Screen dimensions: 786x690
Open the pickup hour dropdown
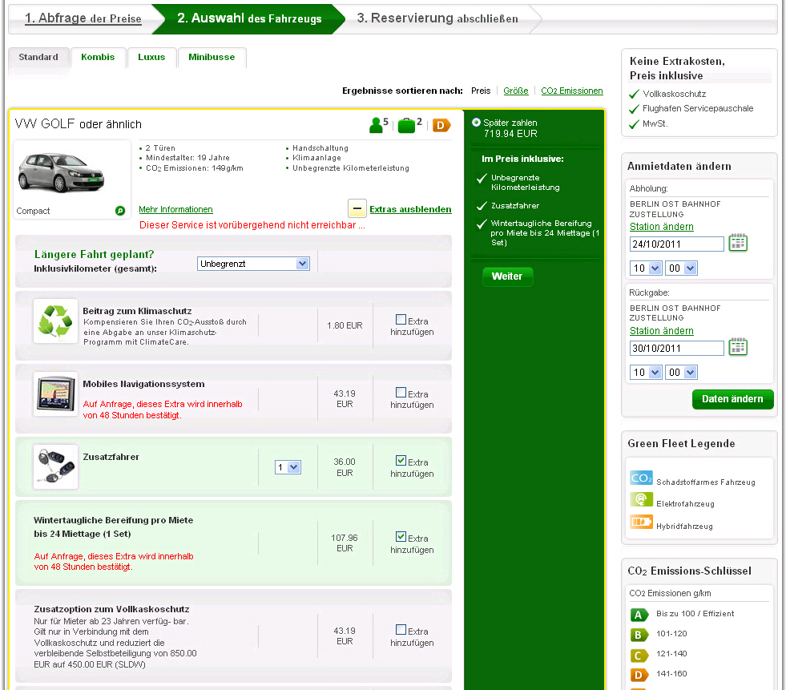[x=645, y=268]
